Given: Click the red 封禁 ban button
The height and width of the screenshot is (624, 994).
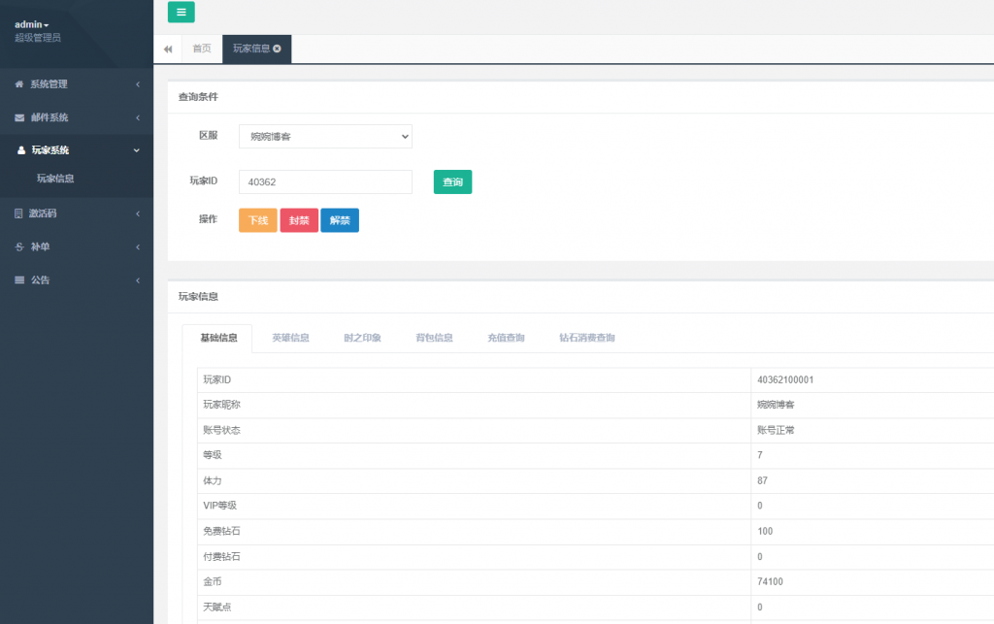Looking at the screenshot, I should 298,220.
